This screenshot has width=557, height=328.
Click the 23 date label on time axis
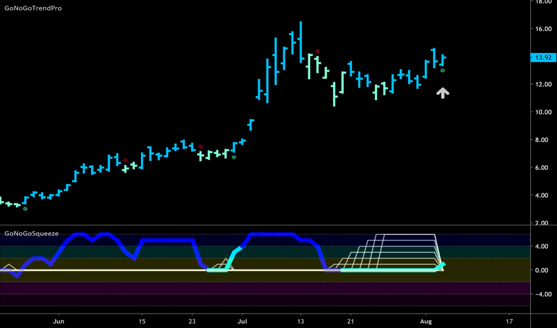click(192, 321)
